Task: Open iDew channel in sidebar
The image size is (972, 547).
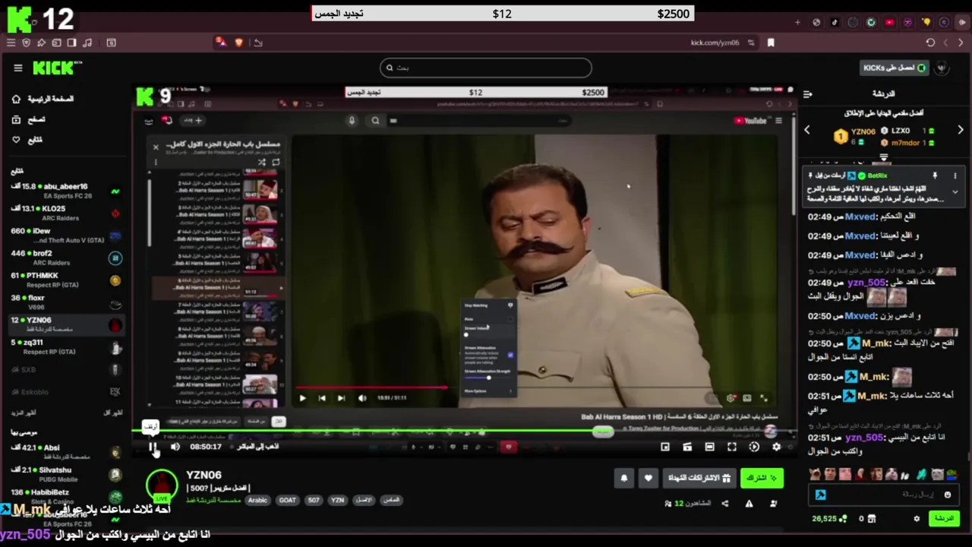Action: [66, 236]
